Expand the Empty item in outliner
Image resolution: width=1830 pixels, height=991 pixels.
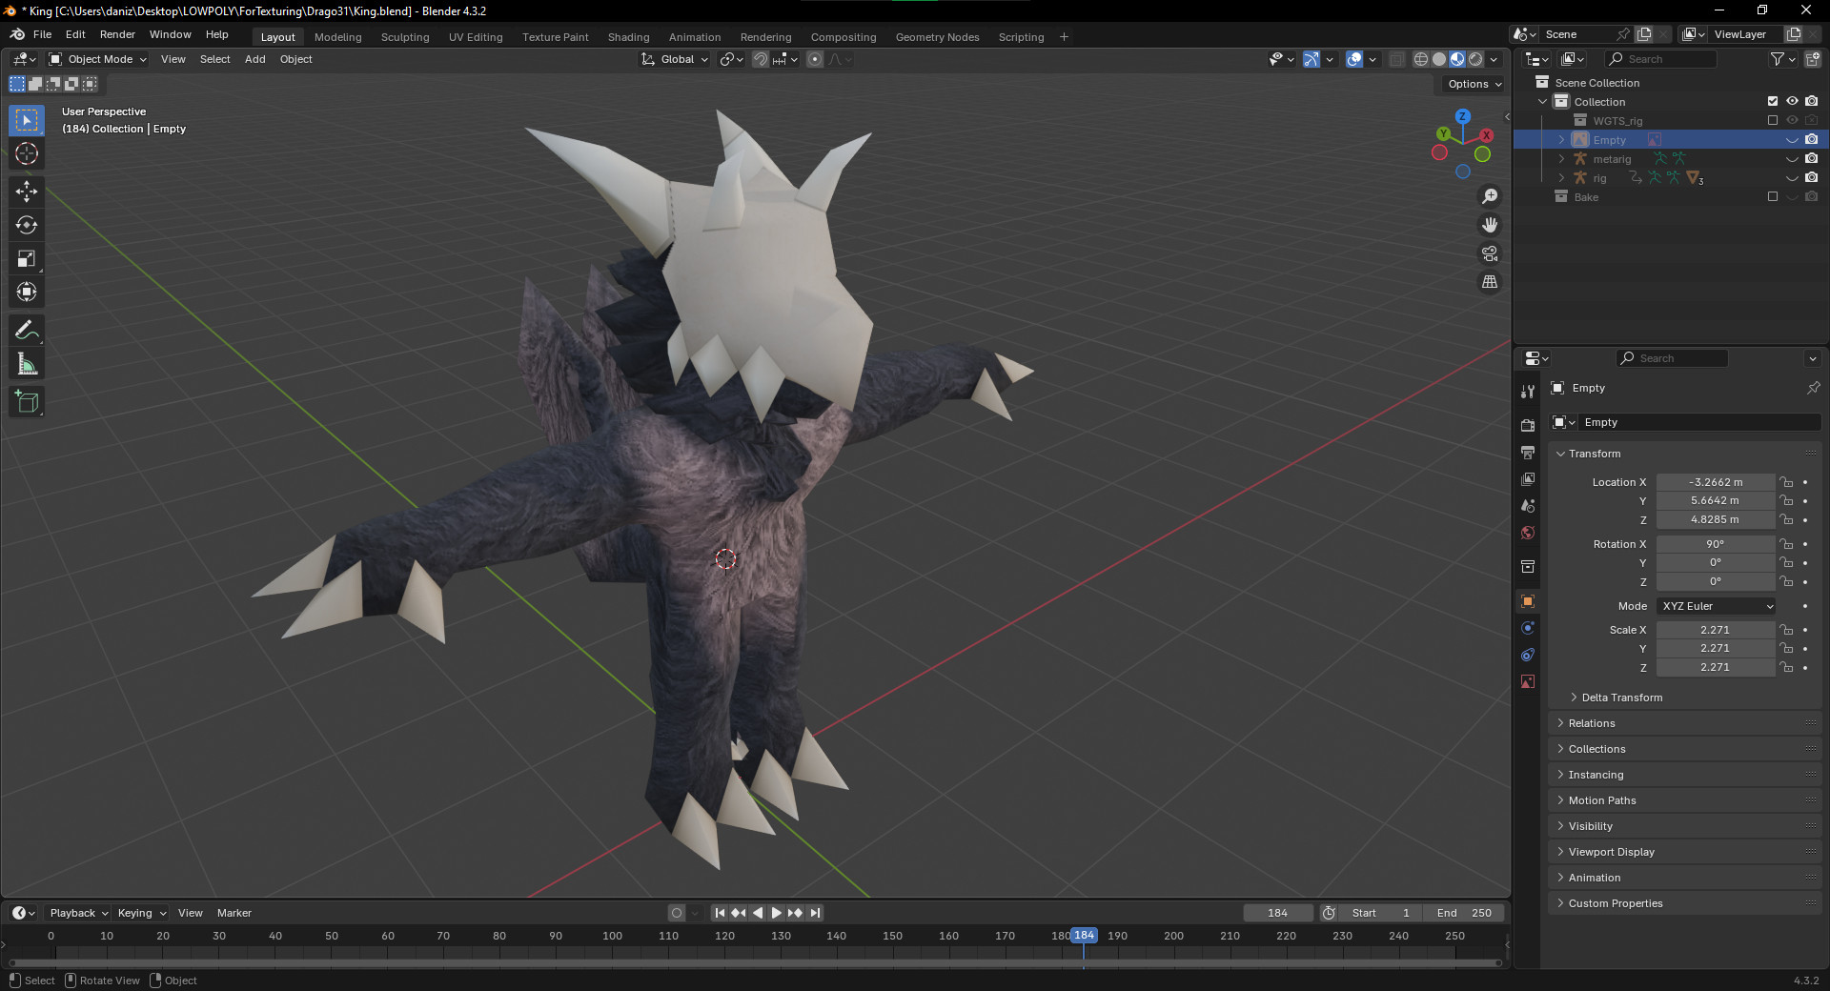point(1561,140)
